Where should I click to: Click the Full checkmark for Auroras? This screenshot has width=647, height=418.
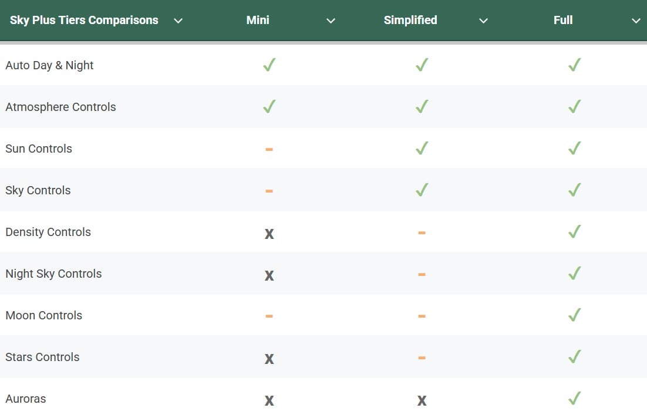point(574,399)
